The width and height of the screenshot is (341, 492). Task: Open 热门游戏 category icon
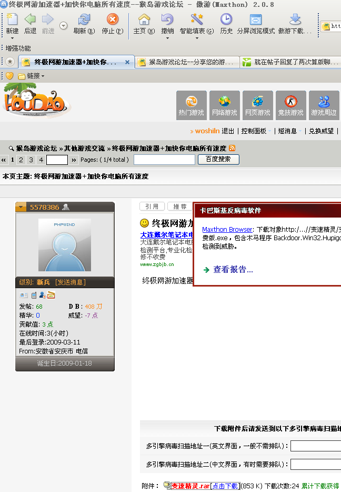(x=191, y=105)
